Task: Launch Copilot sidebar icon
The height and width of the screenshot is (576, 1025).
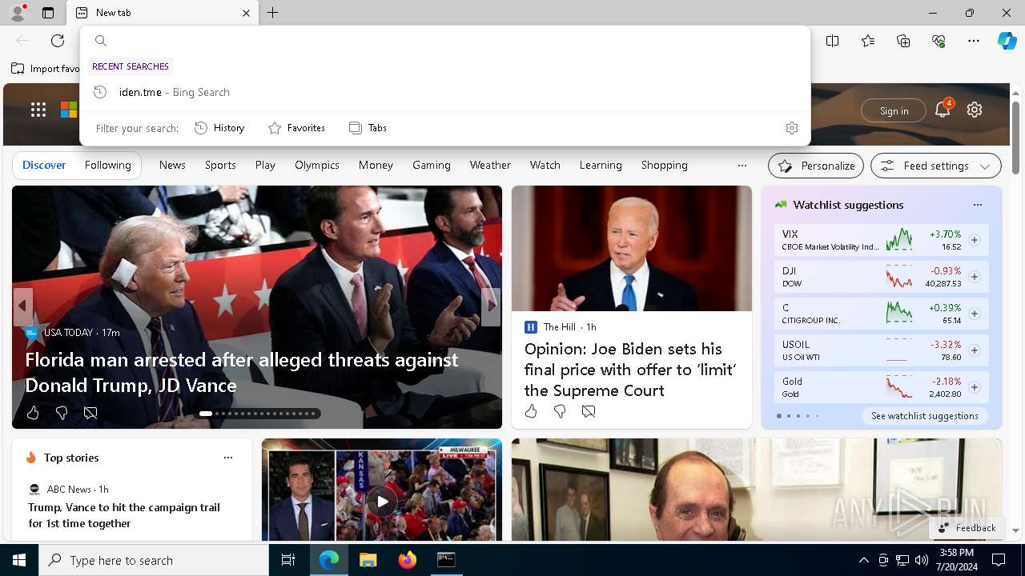Action: 1007,41
